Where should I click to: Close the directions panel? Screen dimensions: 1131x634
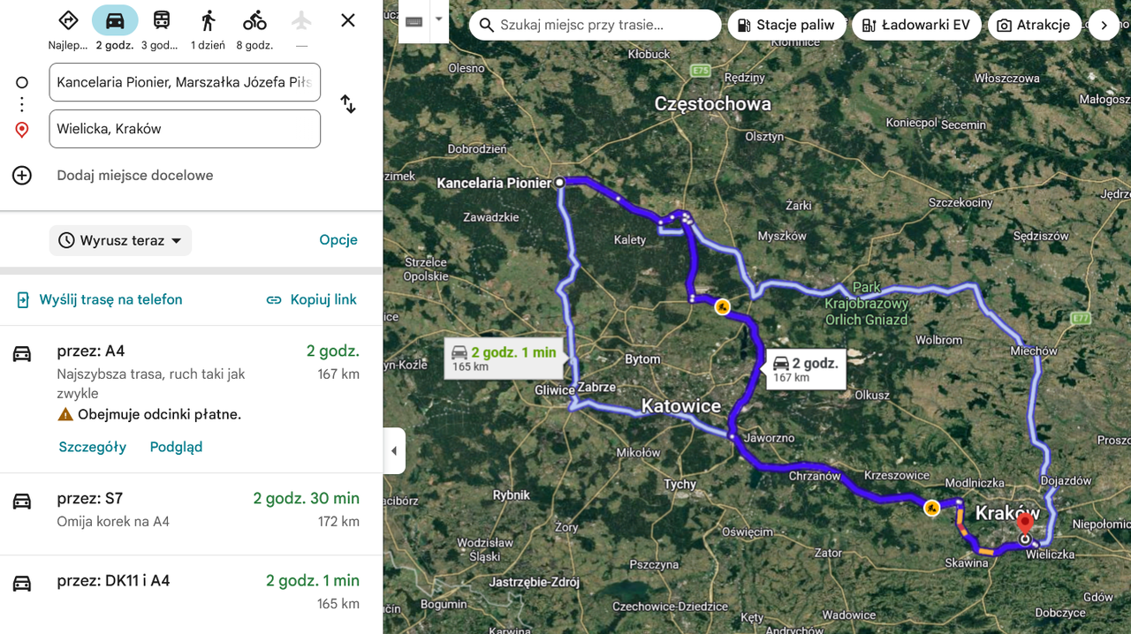coord(348,20)
